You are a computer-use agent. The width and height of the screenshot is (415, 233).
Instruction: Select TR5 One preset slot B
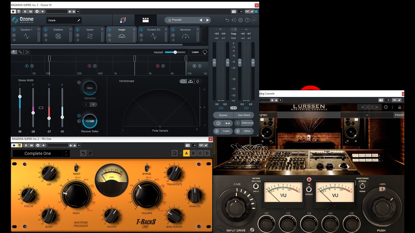(x=194, y=153)
